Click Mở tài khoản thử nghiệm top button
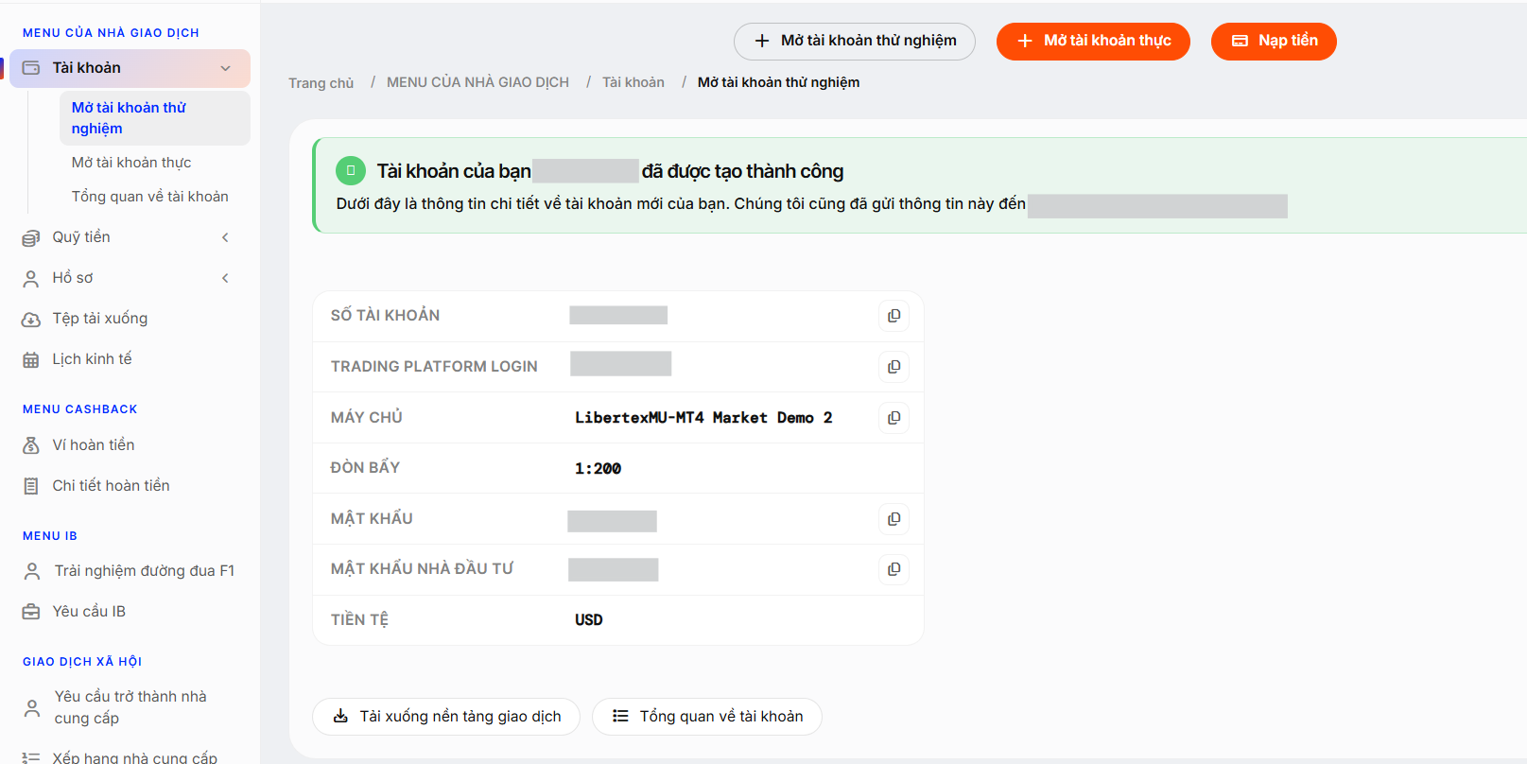The height and width of the screenshot is (764, 1527). (855, 41)
